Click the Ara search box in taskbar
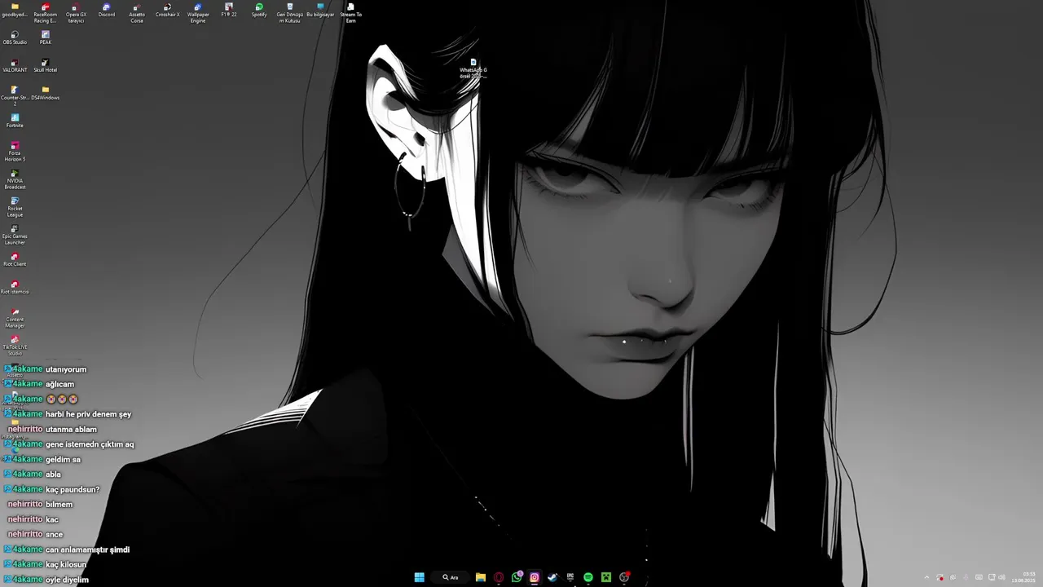 [x=451, y=577]
